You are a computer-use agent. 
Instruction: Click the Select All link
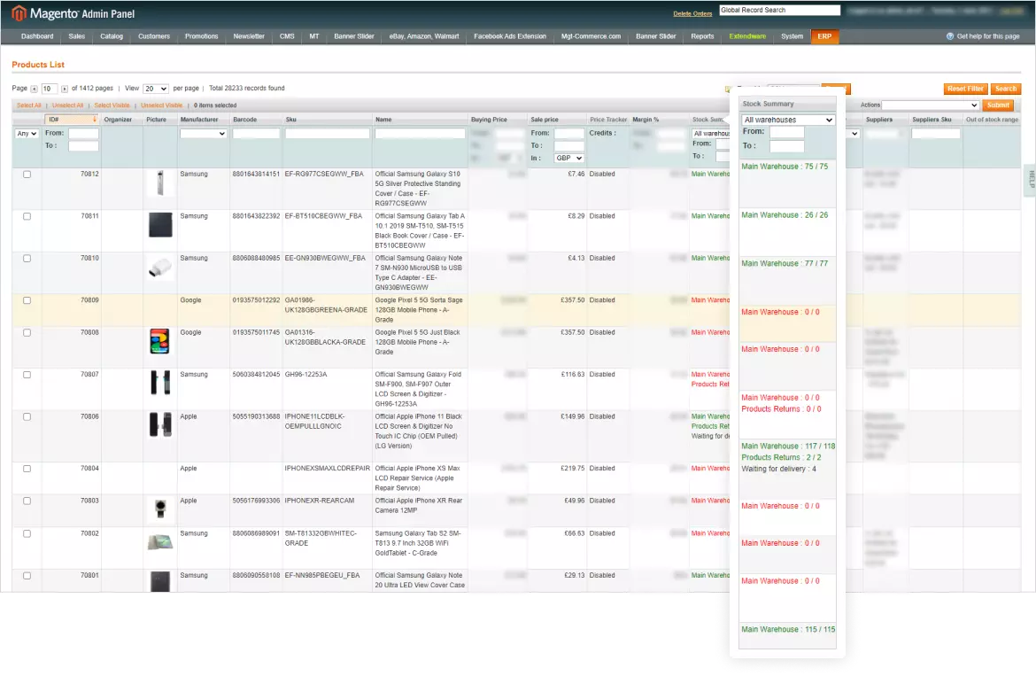(x=29, y=105)
